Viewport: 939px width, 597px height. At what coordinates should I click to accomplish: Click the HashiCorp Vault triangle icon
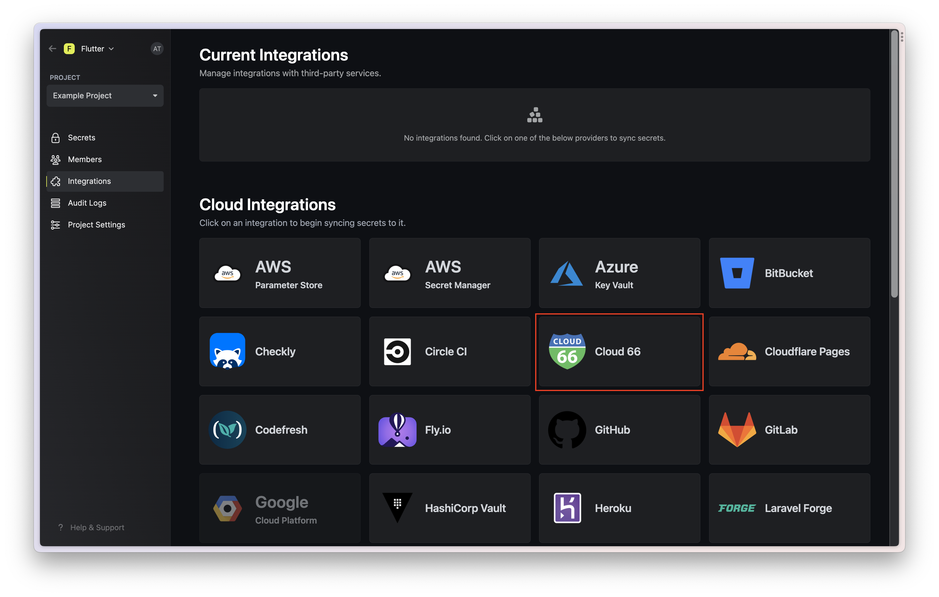pyautogui.click(x=398, y=508)
